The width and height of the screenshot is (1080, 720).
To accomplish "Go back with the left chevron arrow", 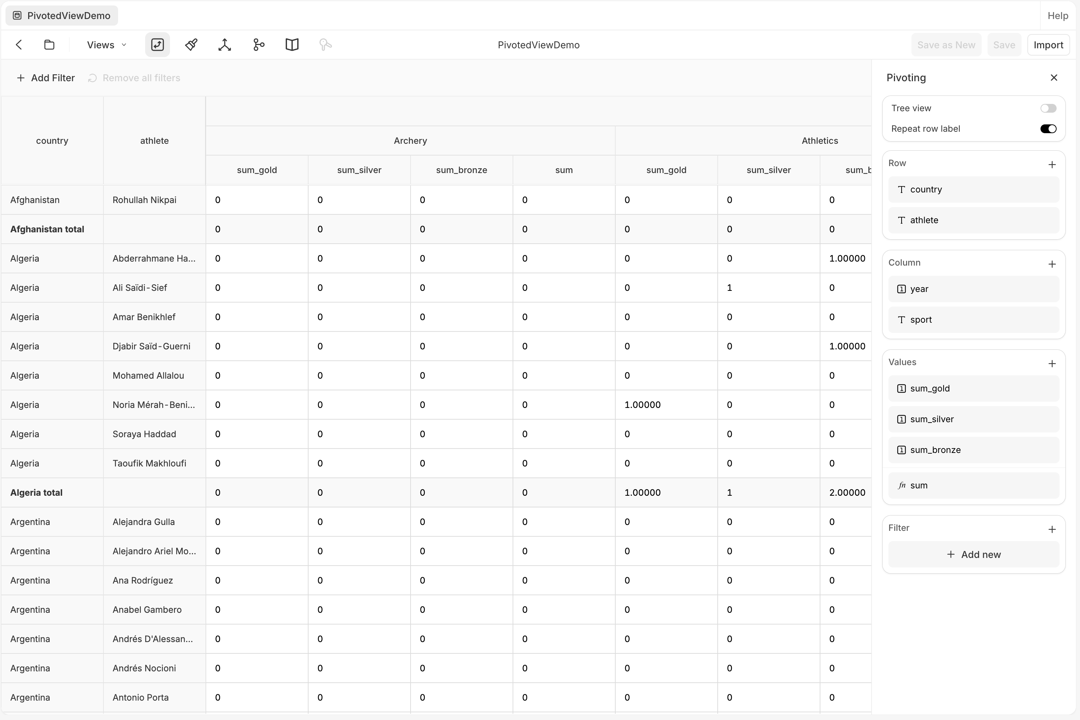I will [x=19, y=45].
